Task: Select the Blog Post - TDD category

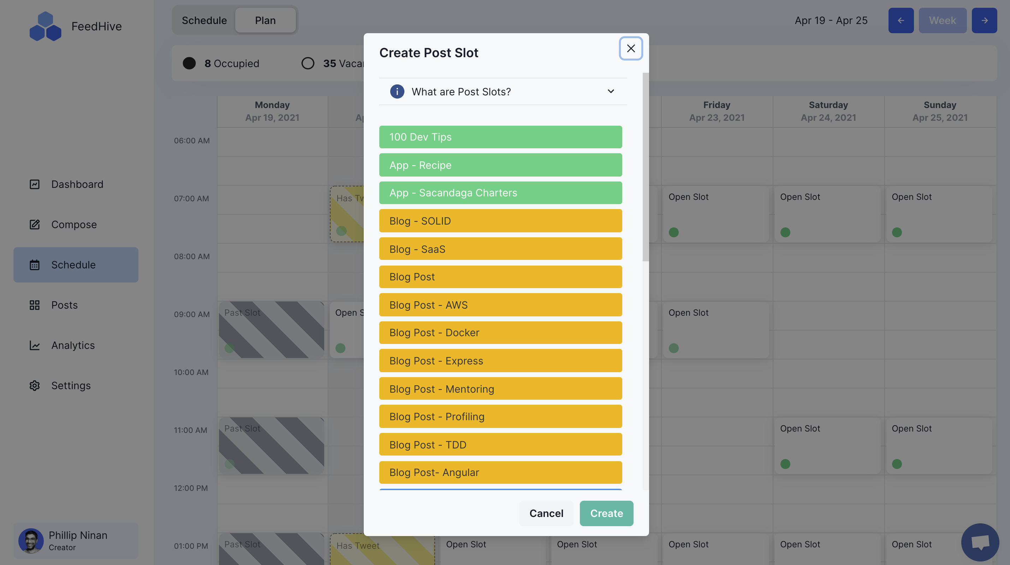Action: [x=500, y=445]
